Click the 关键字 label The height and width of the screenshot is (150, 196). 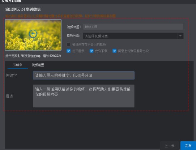[x=11, y=76]
